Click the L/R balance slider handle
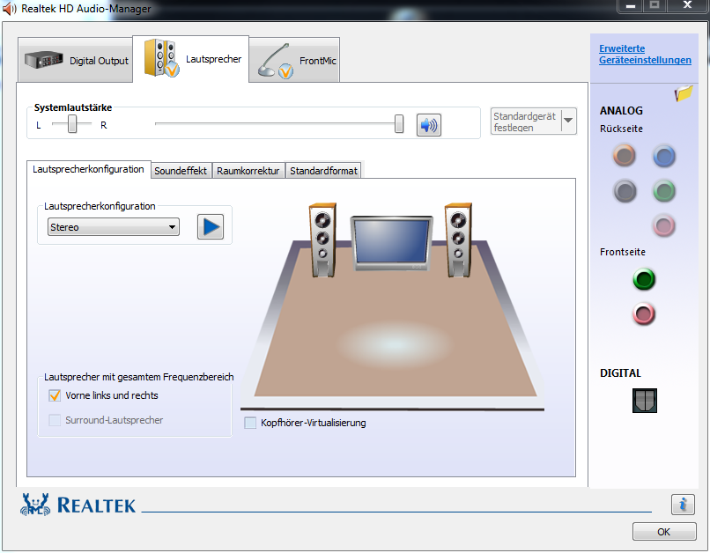 point(72,123)
